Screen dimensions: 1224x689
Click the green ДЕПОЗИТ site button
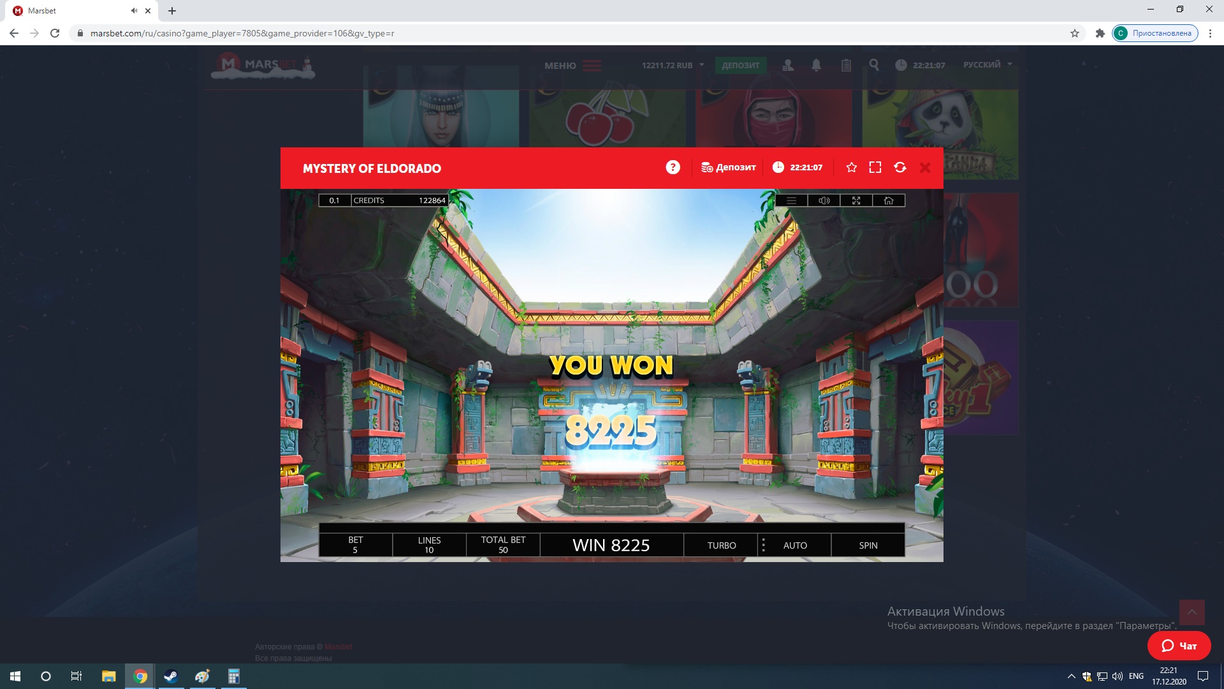[740, 65]
